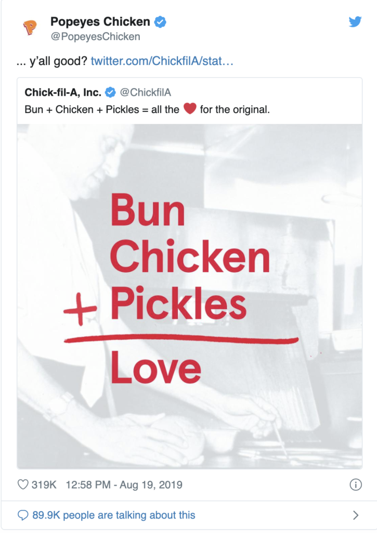The image size is (377, 533).
Task: Visit the @PopeyesChicken handle
Action: point(96,37)
